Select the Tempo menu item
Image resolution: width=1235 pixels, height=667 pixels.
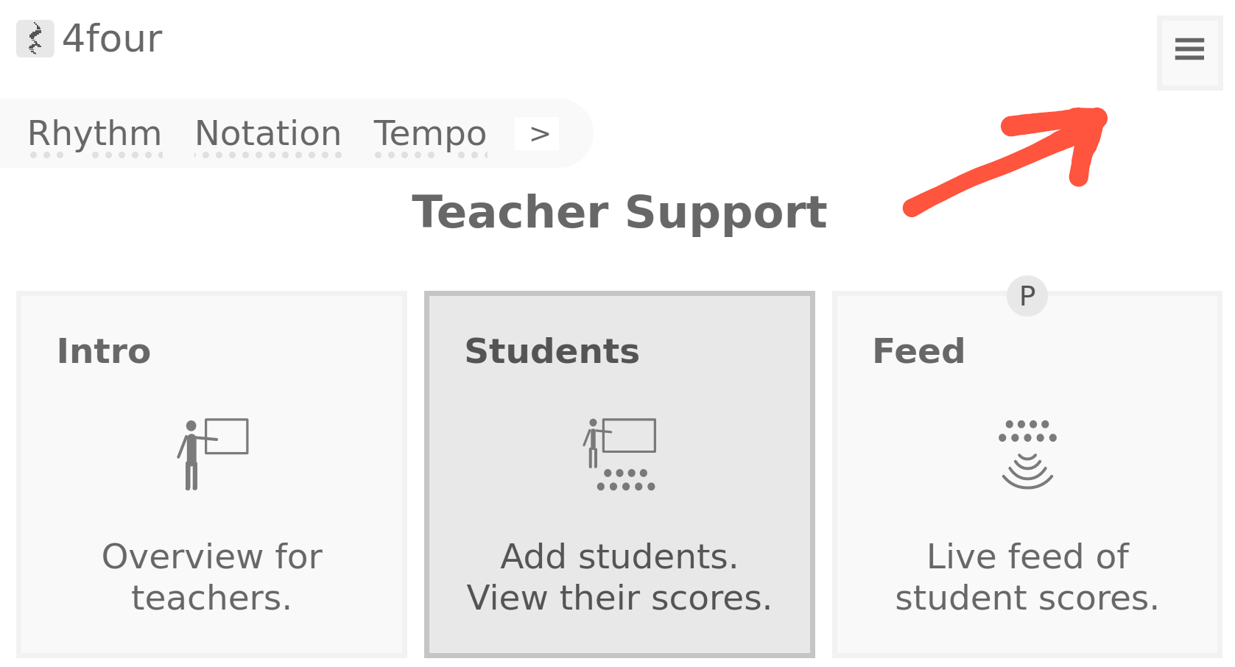(x=430, y=134)
